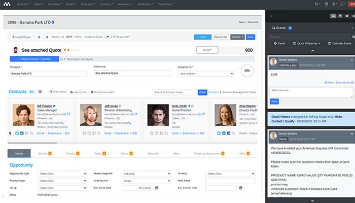Go back to Leads/Opps
Viewport: 355px width, 203px height.
coord(21,37)
